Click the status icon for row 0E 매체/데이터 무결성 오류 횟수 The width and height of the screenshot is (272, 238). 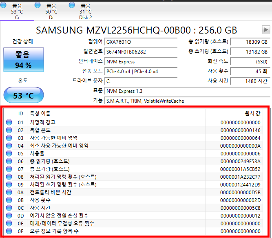click(9, 223)
